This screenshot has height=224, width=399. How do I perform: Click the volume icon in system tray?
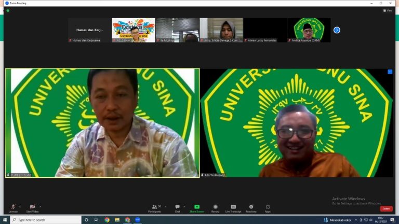[371, 220]
